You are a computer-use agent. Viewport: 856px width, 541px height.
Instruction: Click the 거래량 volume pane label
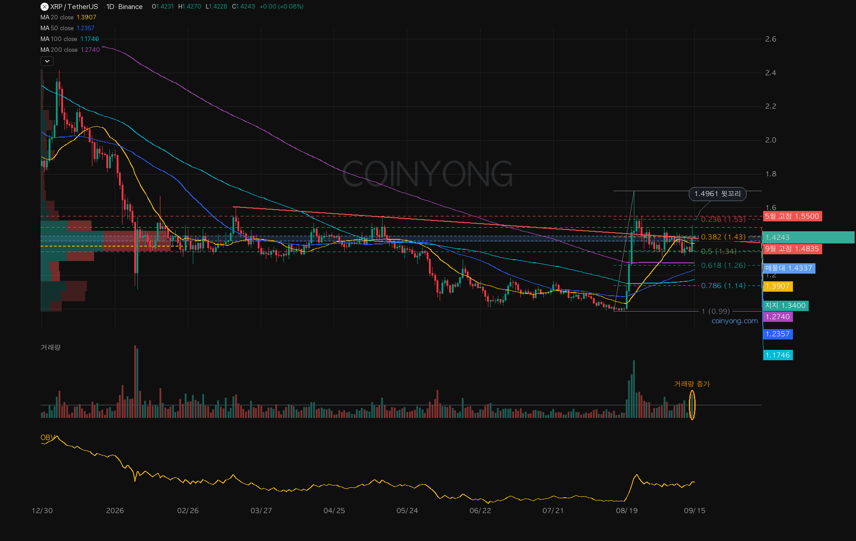[x=50, y=347]
